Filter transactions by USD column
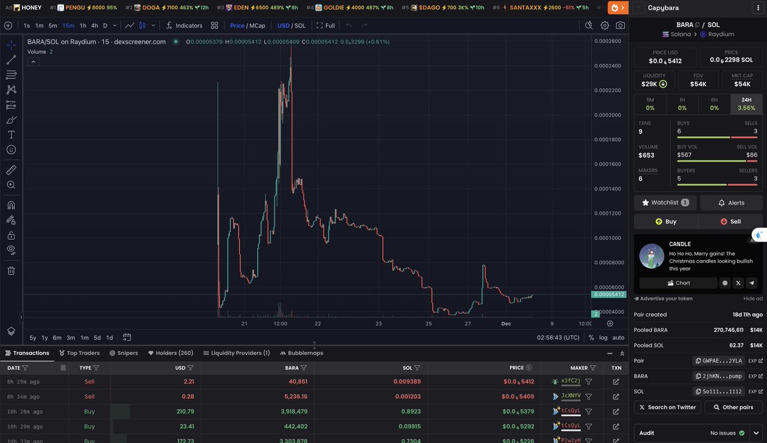 tap(190, 368)
